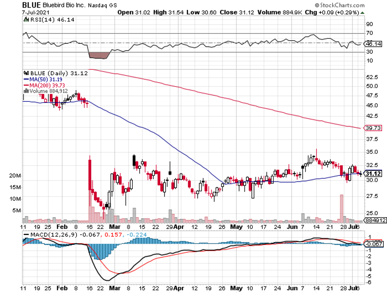Click the 45.0 price axis label
Image resolution: width=387 pixels, height=293 pixels.
[x=372, y=105]
